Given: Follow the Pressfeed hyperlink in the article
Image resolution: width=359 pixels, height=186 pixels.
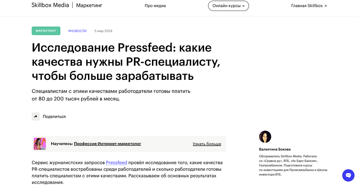Looking at the screenshot, I should click(x=116, y=163).
